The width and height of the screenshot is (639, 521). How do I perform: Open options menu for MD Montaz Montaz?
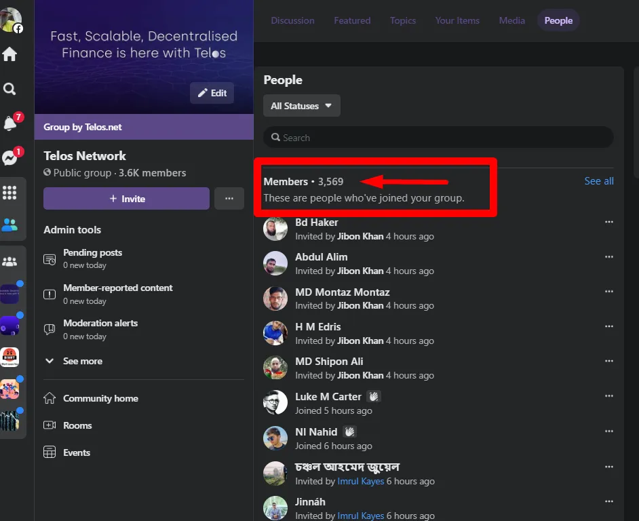609,292
